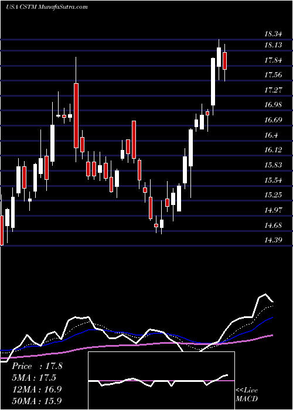This screenshot has width=293, height=410.
Task: Click the 14.39 price axis label
Action: point(273,240)
